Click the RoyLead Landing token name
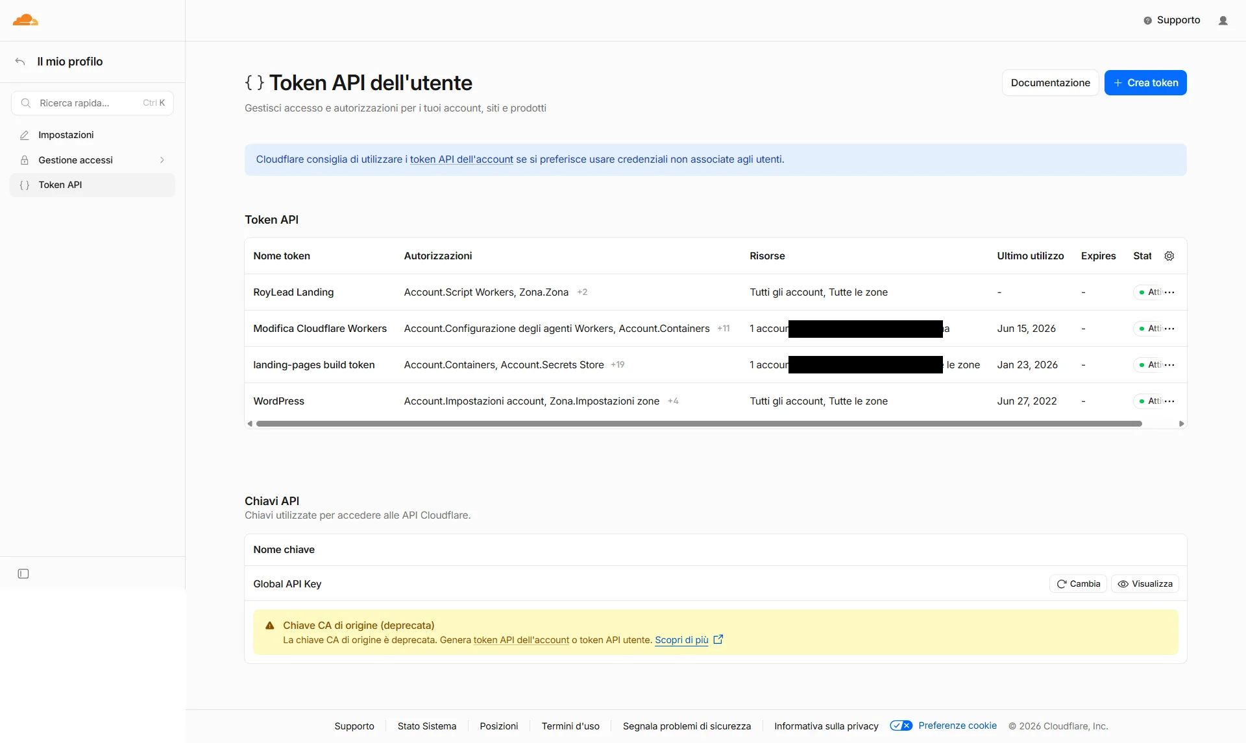 (x=293, y=292)
